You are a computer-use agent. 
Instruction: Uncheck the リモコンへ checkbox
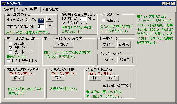point(11,48)
